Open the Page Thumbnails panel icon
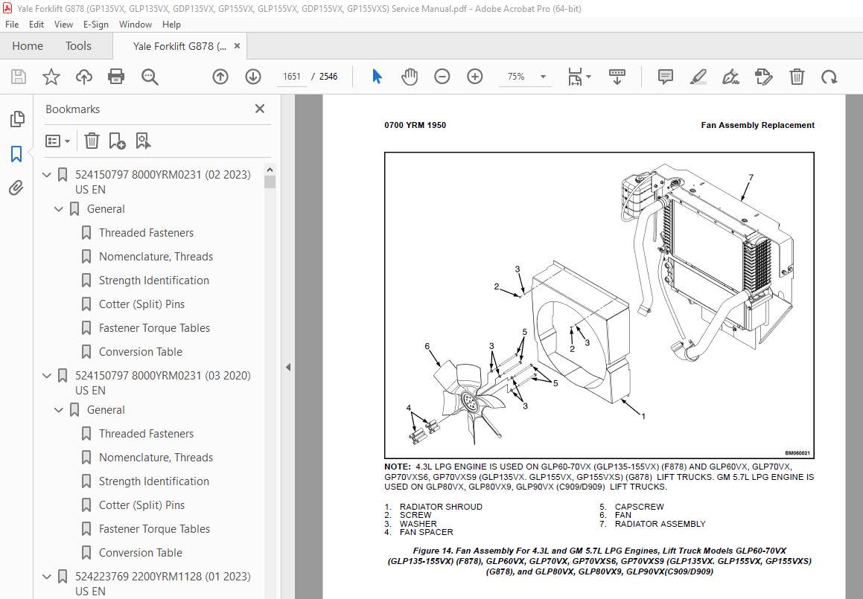863x599 pixels. click(x=17, y=119)
